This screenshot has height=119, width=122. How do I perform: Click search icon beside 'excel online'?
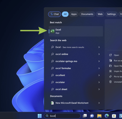[x=52, y=54]
